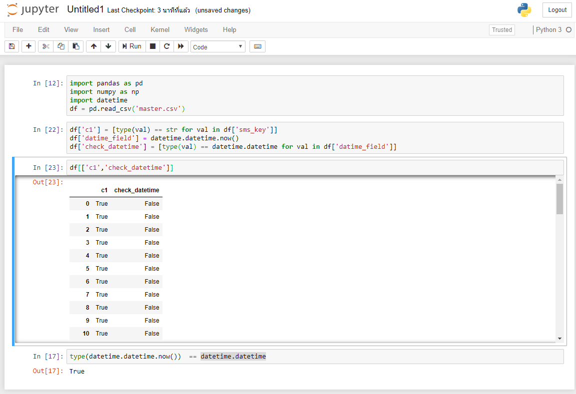
Task: Cut the selected cell
Action: [44, 46]
